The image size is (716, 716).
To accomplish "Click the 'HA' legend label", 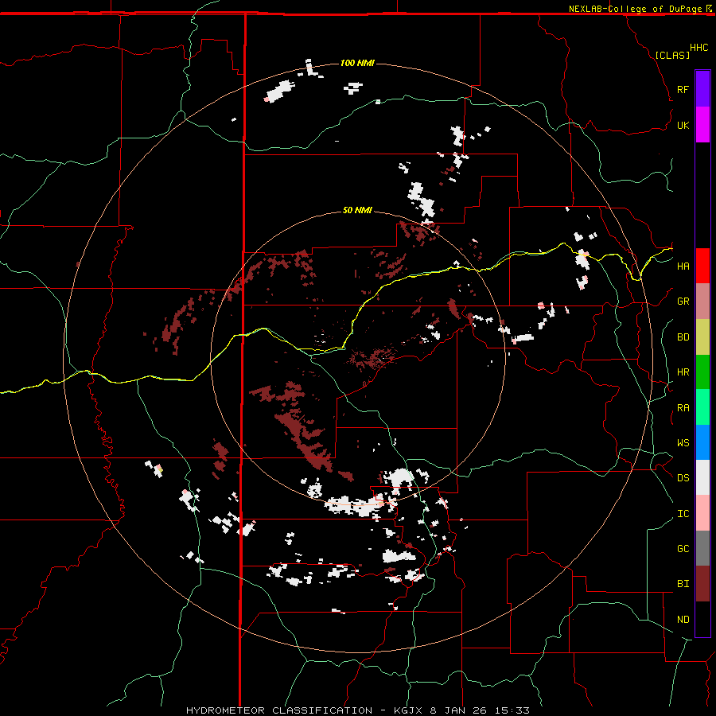I will [x=683, y=267].
